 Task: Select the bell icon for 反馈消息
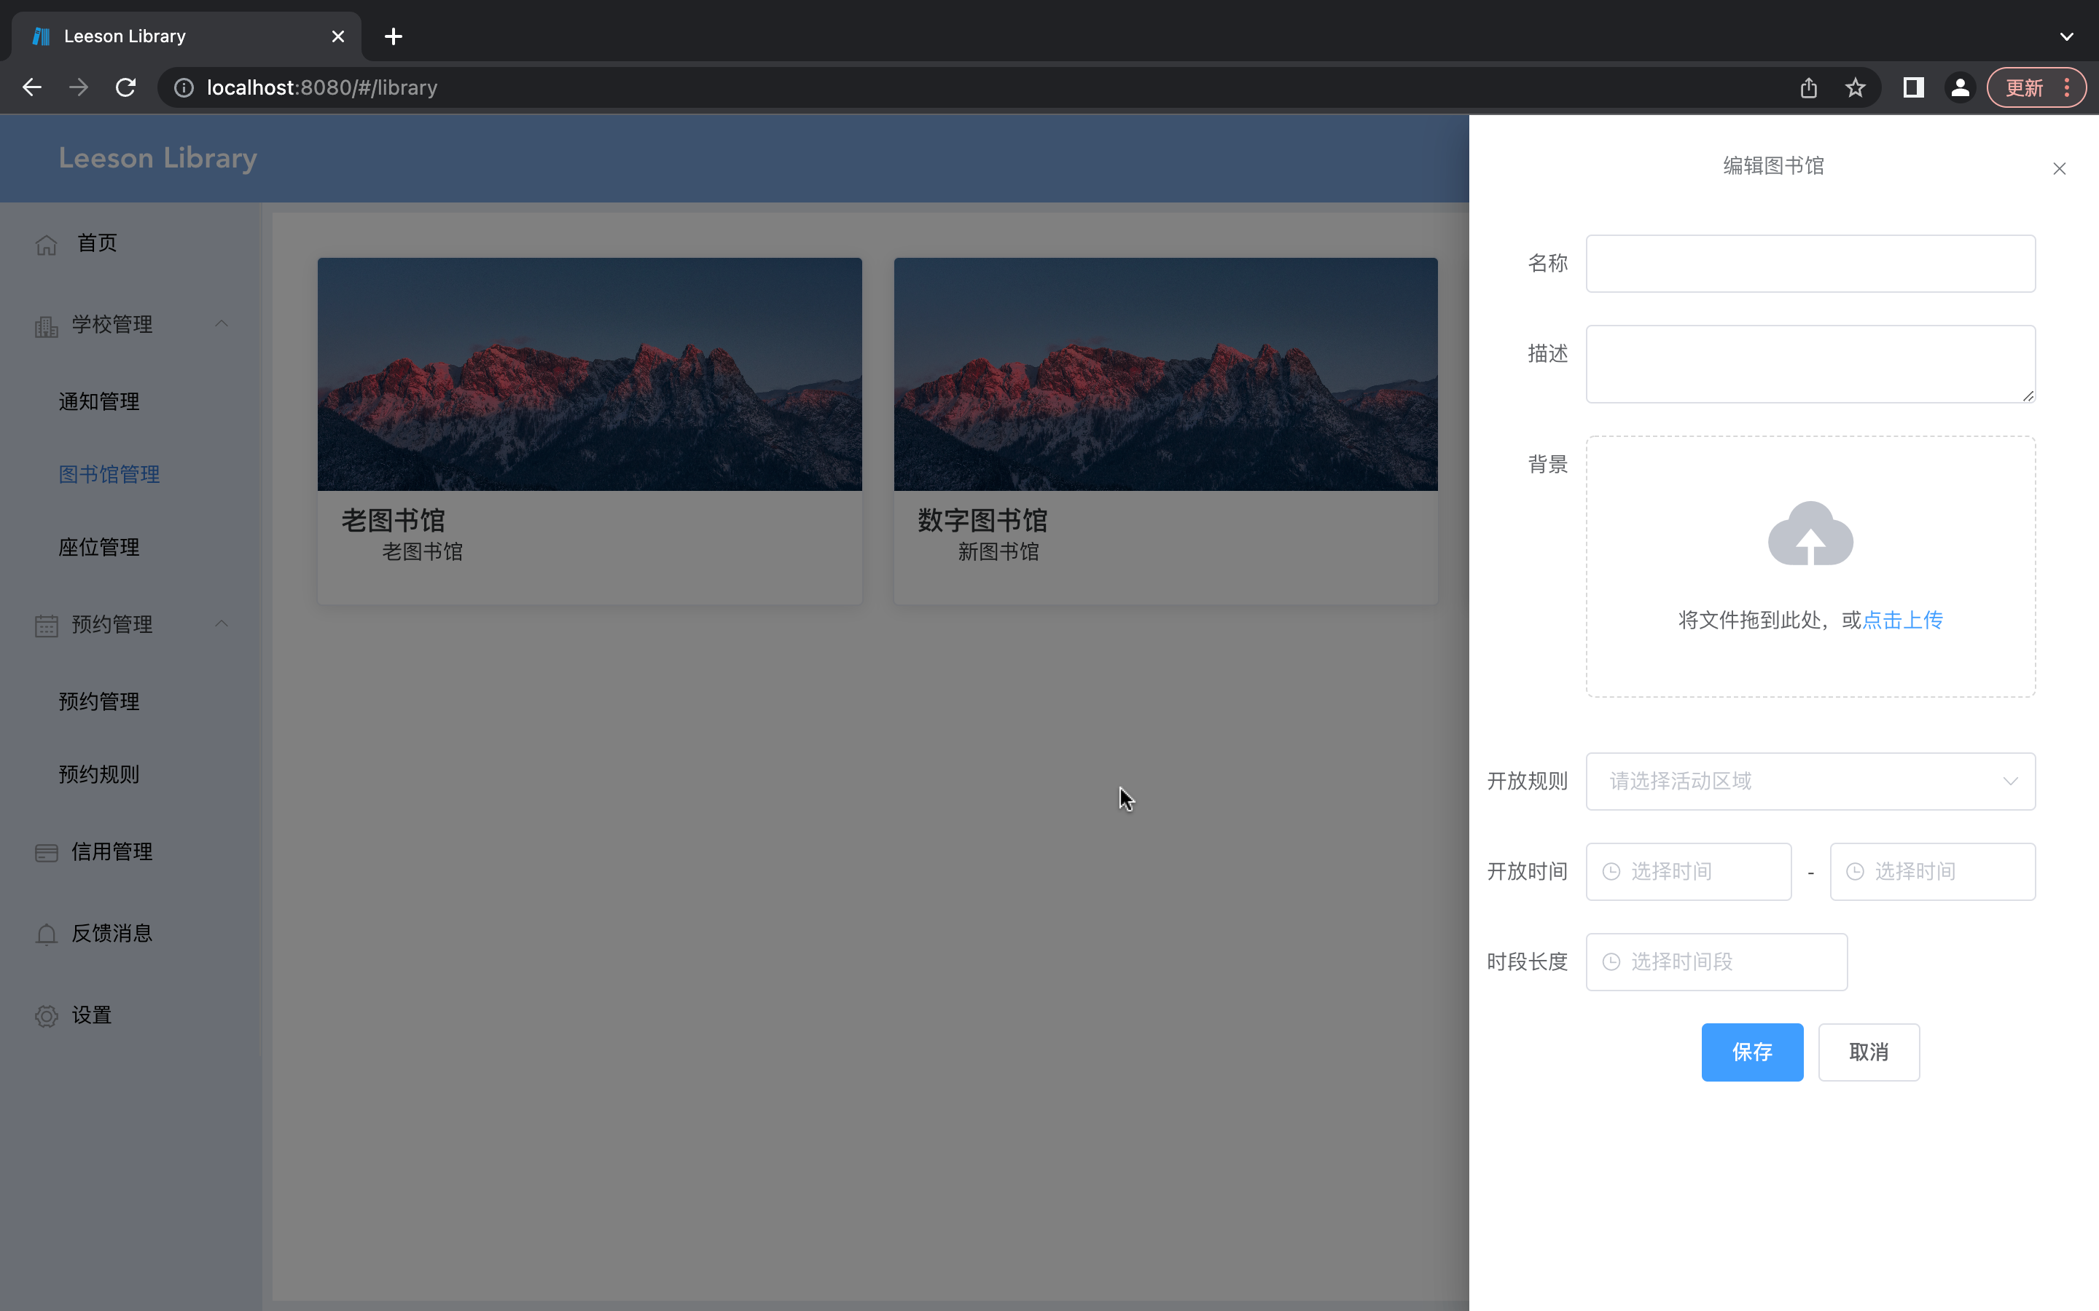pyautogui.click(x=46, y=934)
